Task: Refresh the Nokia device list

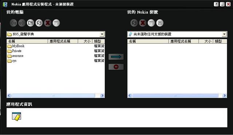Action: coord(134,23)
